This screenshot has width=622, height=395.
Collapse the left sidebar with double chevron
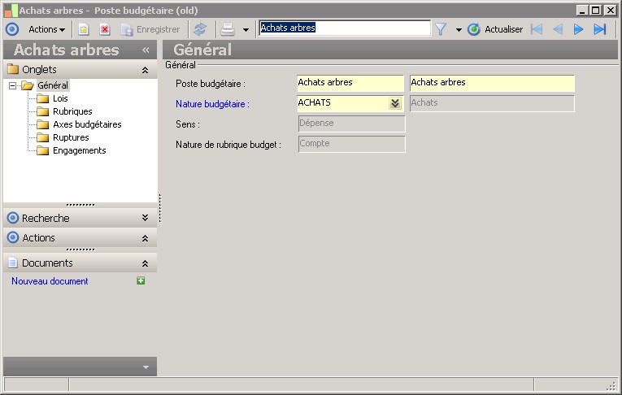coord(146,50)
